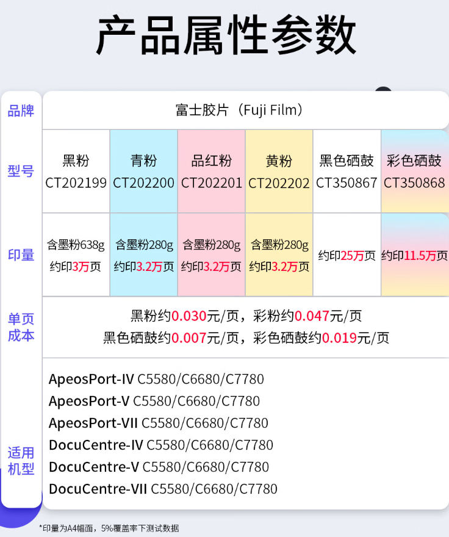Click ApeosPort-IV C5580/C6680/C7780 line

pyautogui.click(x=157, y=379)
